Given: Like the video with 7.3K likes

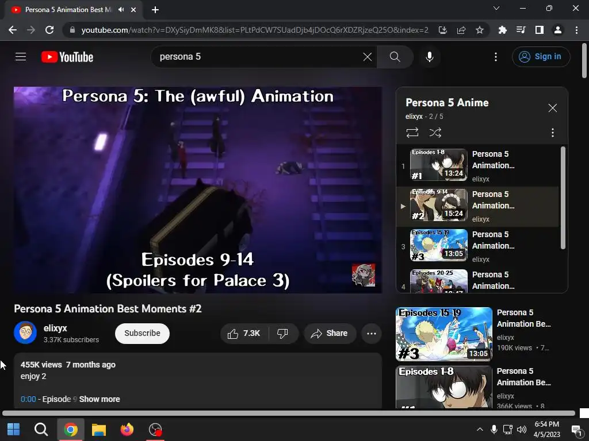Looking at the screenshot, I should [244, 334].
